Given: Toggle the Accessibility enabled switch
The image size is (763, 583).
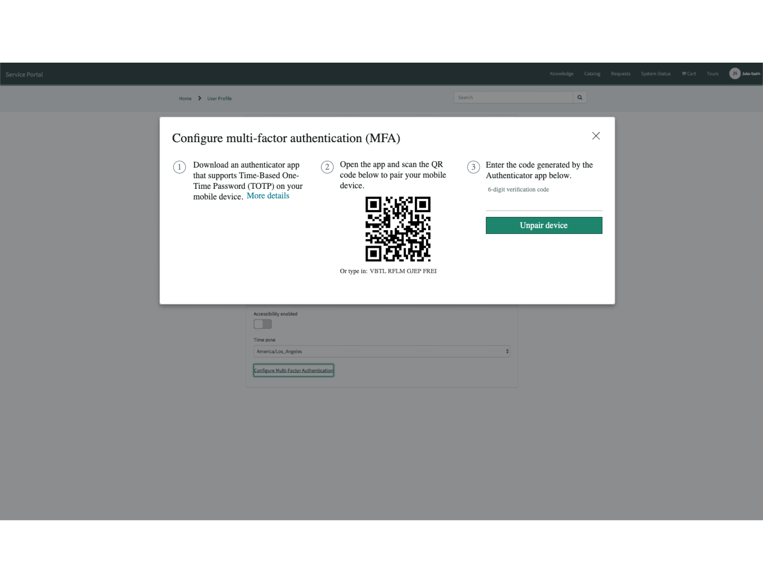Looking at the screenshot, I should point(263,324).
